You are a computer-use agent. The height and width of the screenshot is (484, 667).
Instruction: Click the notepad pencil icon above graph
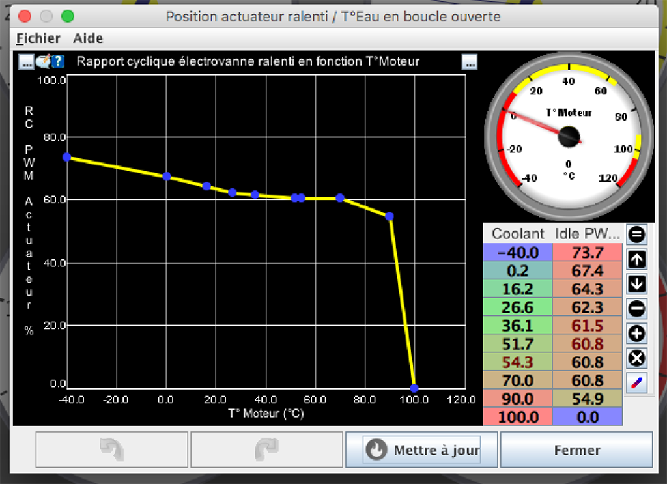43,62
